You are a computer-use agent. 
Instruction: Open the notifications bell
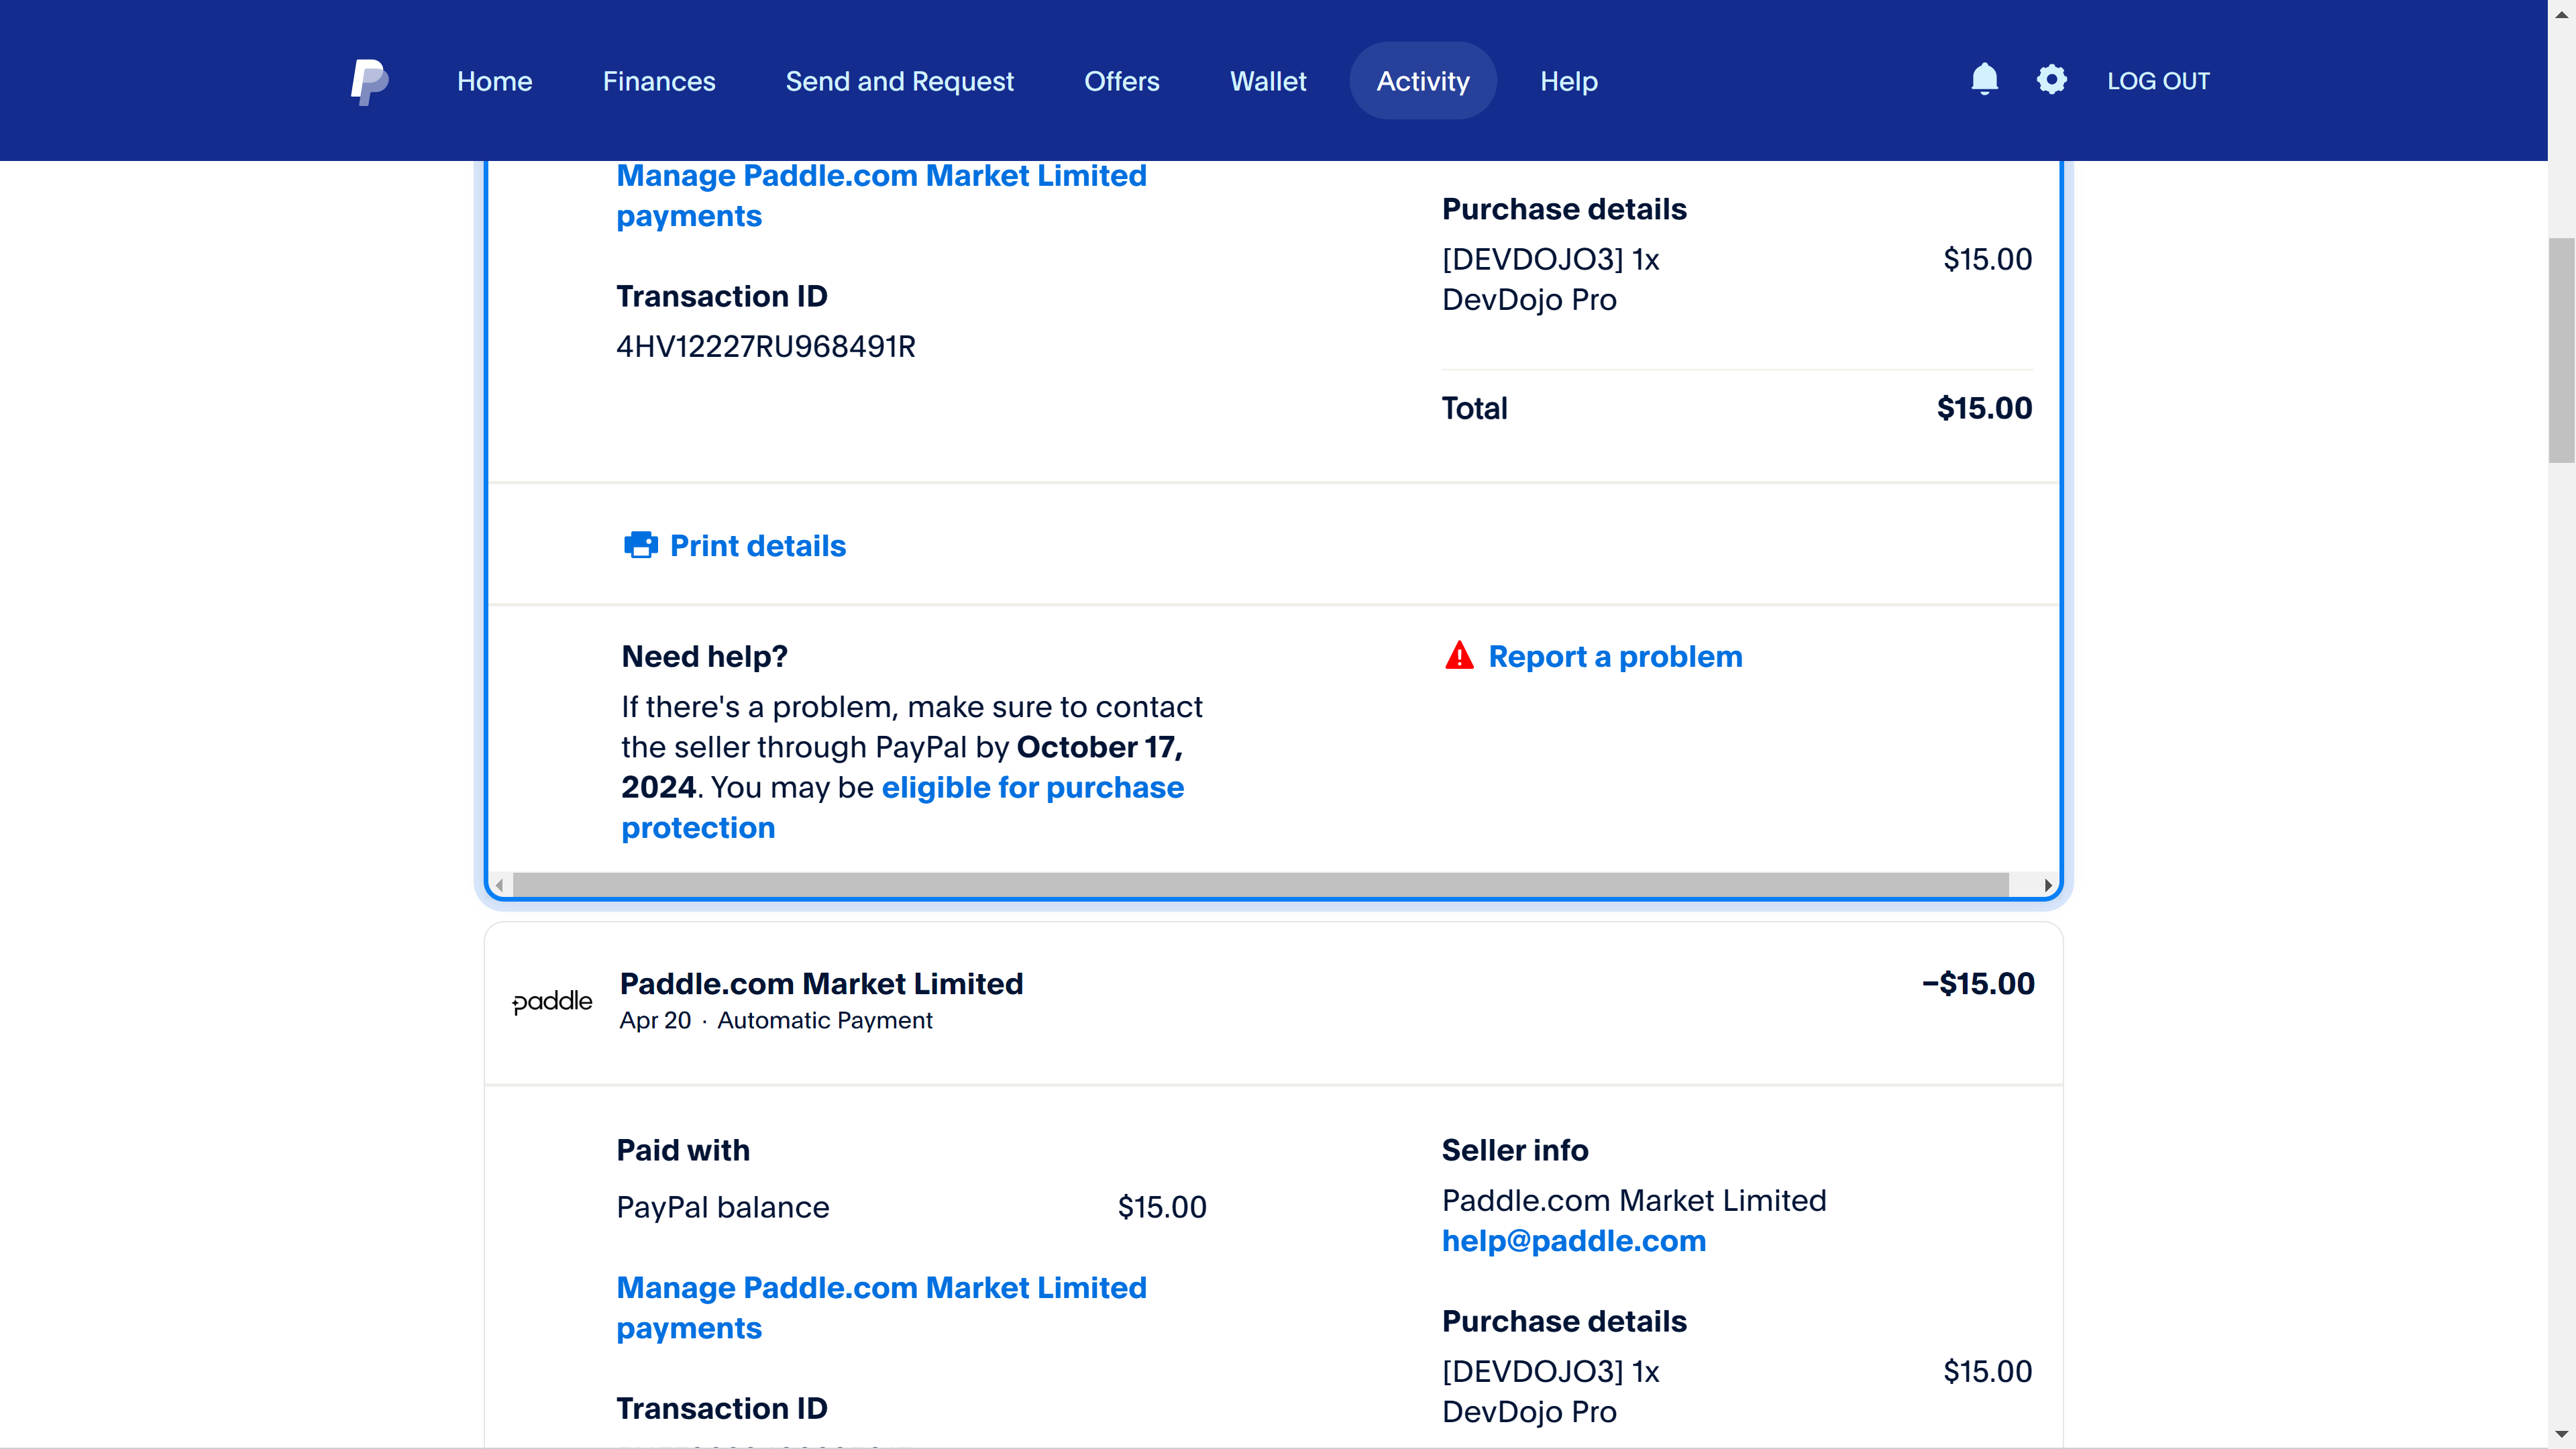pos(1984,80)
